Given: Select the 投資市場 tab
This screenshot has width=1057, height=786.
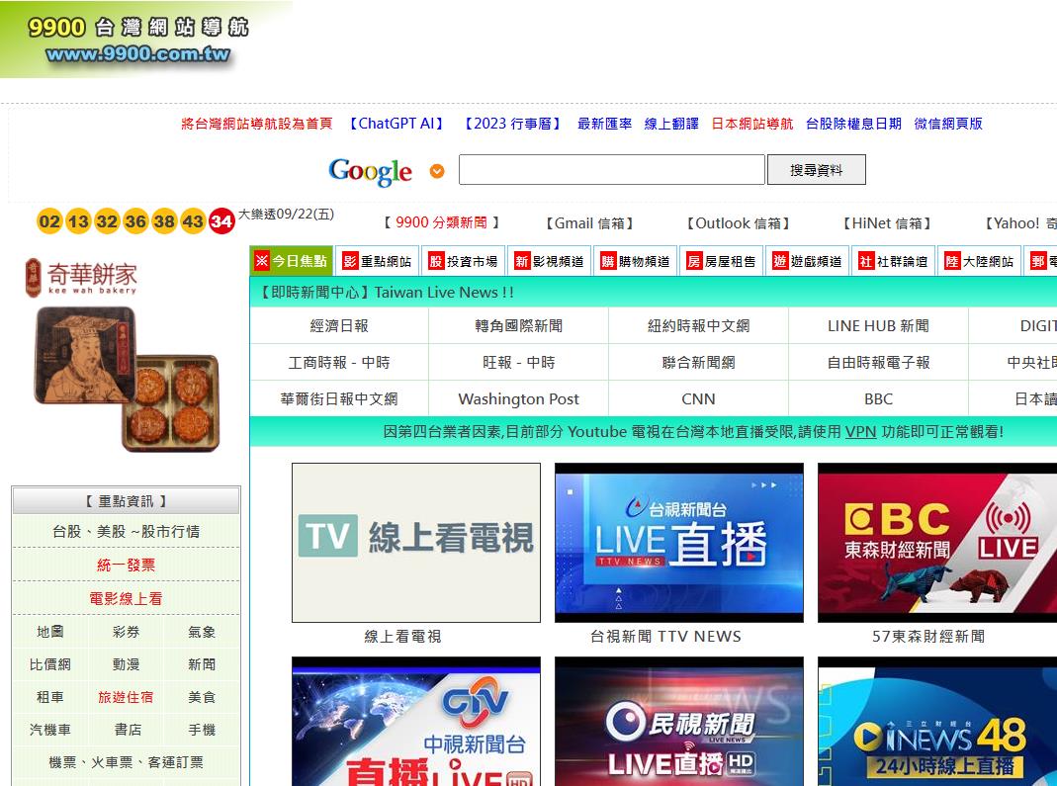Looking at the screenshot, I should click(x=463, y=262).
